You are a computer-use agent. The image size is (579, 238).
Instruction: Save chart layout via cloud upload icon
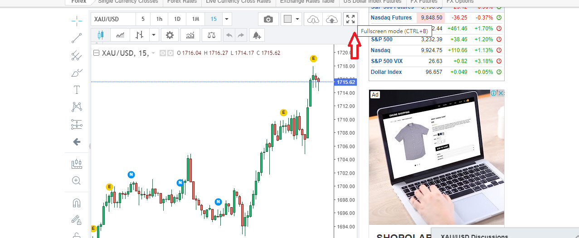point(332,19)
